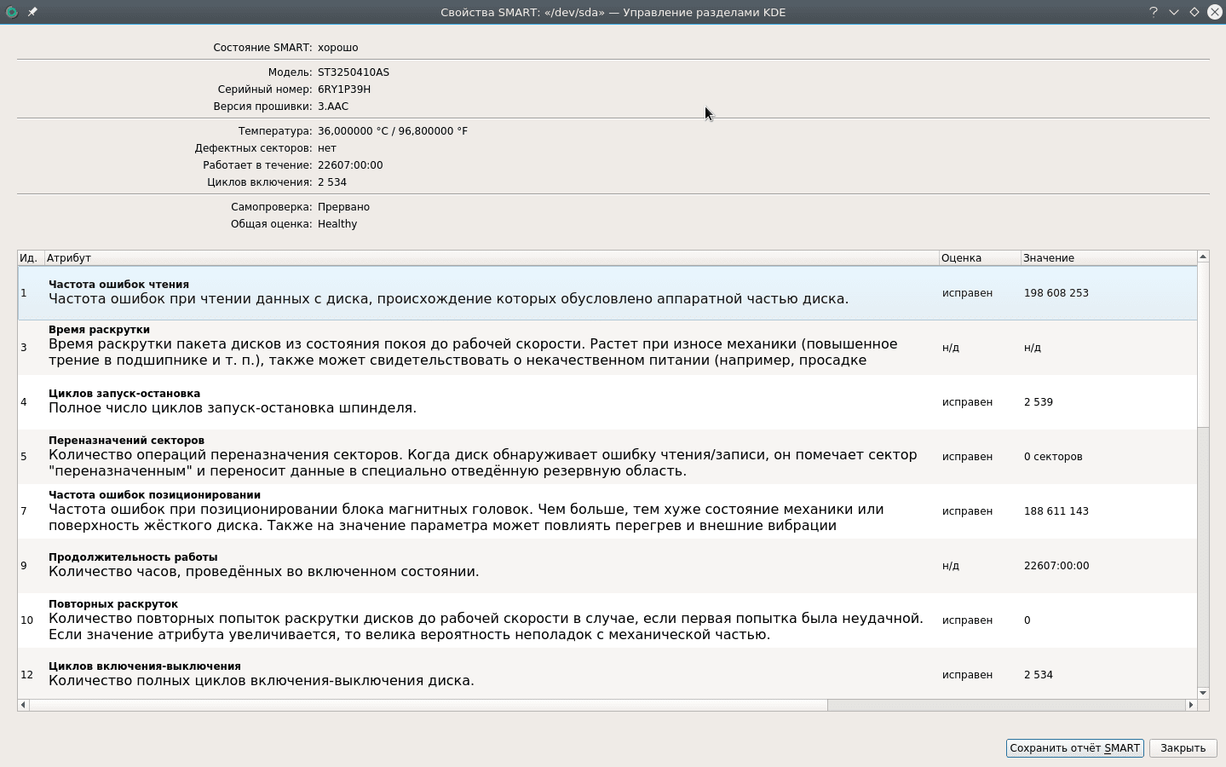Sort the table by the Атрибут column header
1226x767 pixels.
point(491,257)
